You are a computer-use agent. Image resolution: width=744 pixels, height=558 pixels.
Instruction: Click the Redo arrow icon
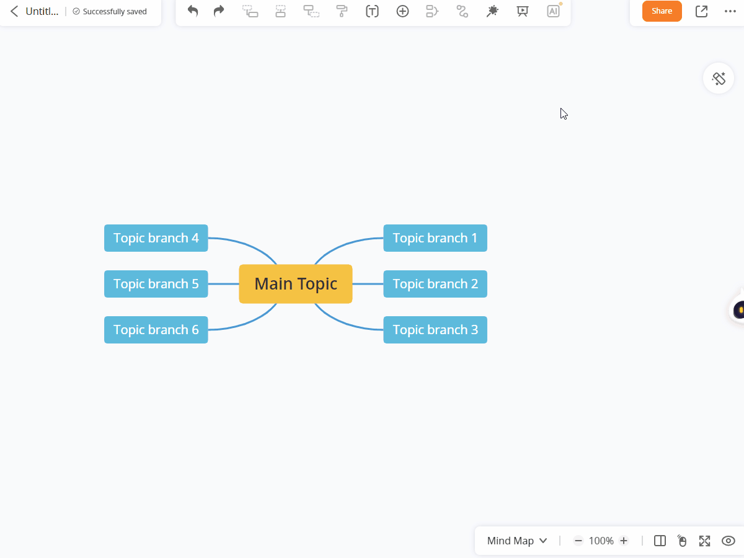pyautogui.click(x=219, y=11)
